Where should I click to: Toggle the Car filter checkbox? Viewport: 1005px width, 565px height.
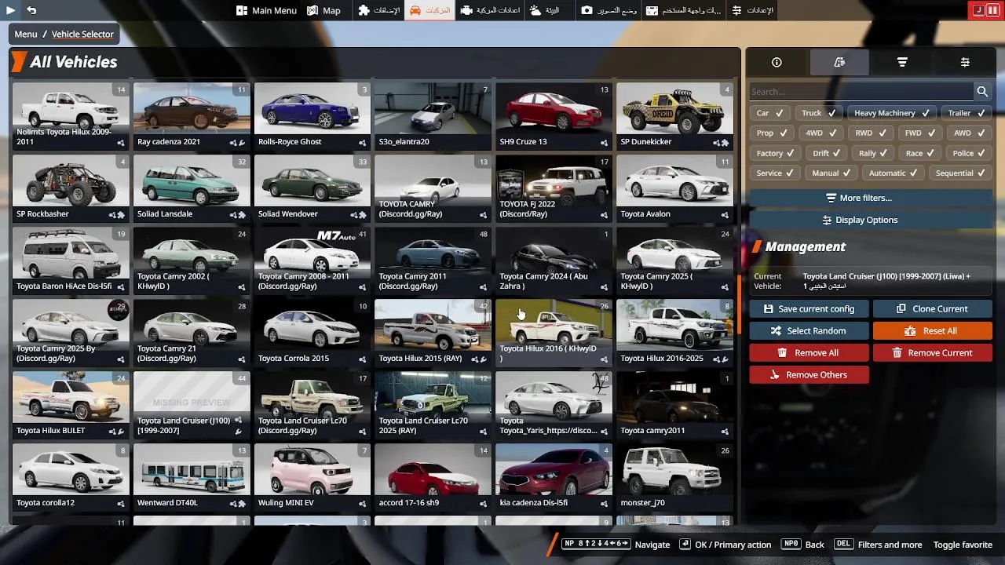click(x=769, y=113)
